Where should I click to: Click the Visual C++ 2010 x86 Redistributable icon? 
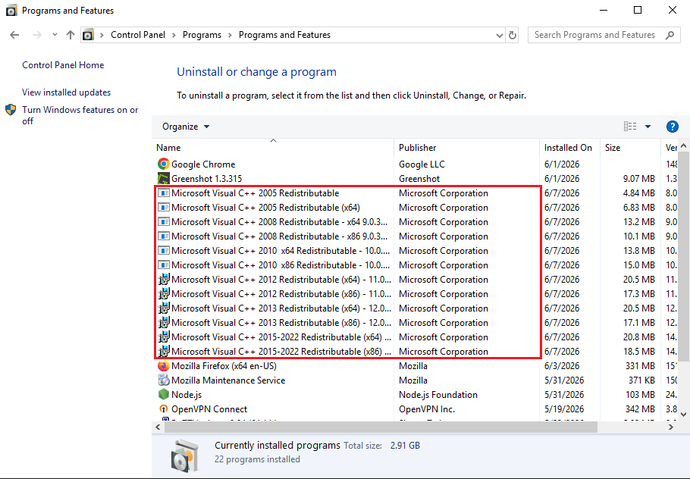point(164,265)
